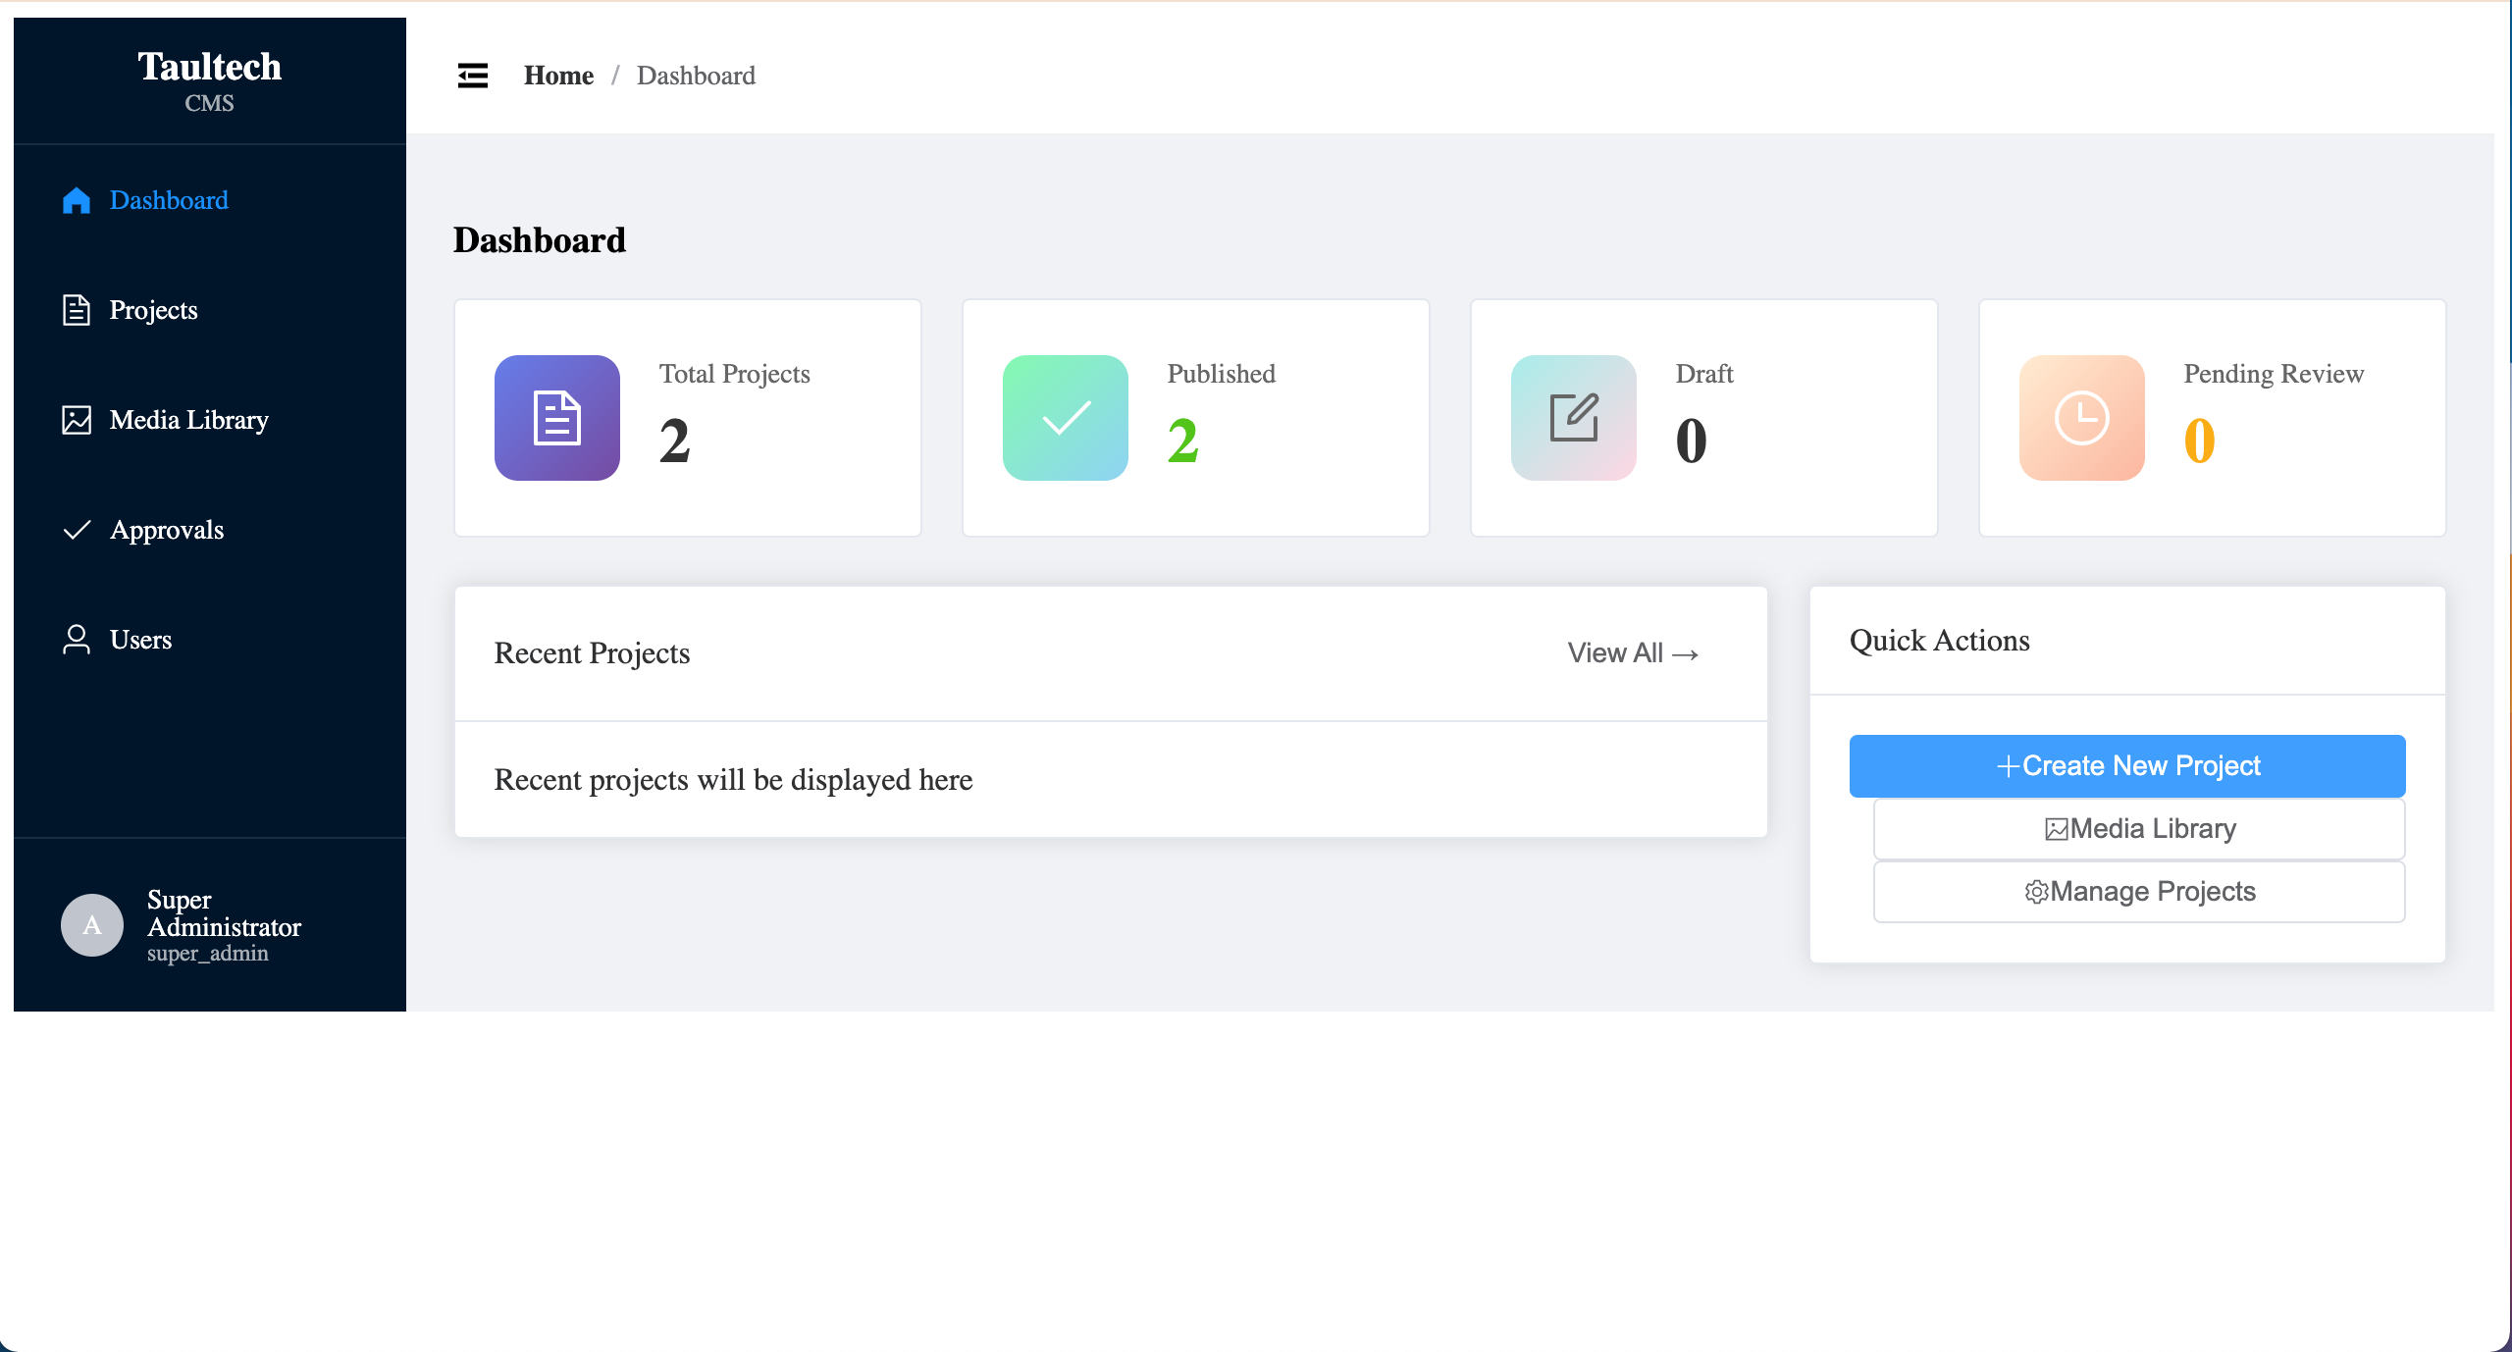Open Approvals in the sidebar menu

(x=210, y=530)
